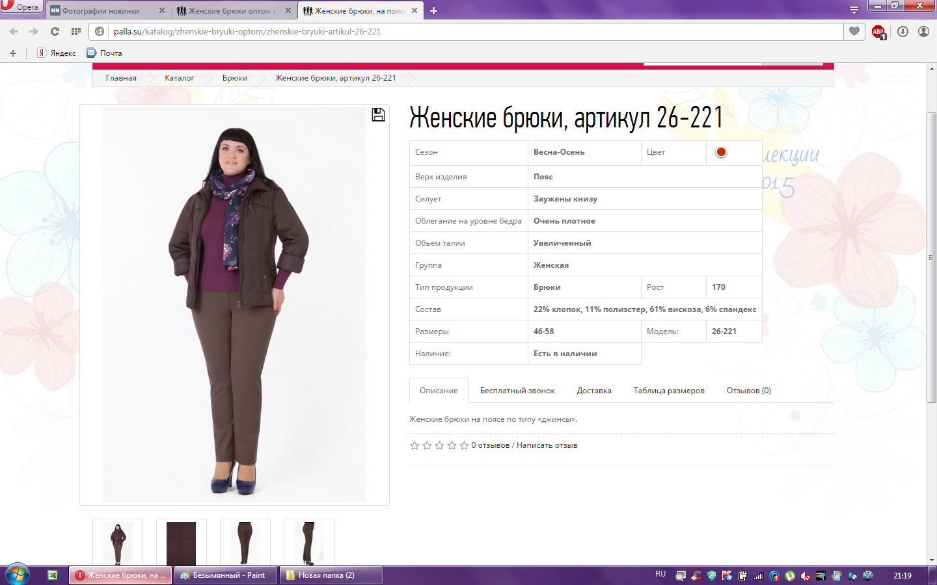Open the Доставка tab

click(x=594, y=391)
